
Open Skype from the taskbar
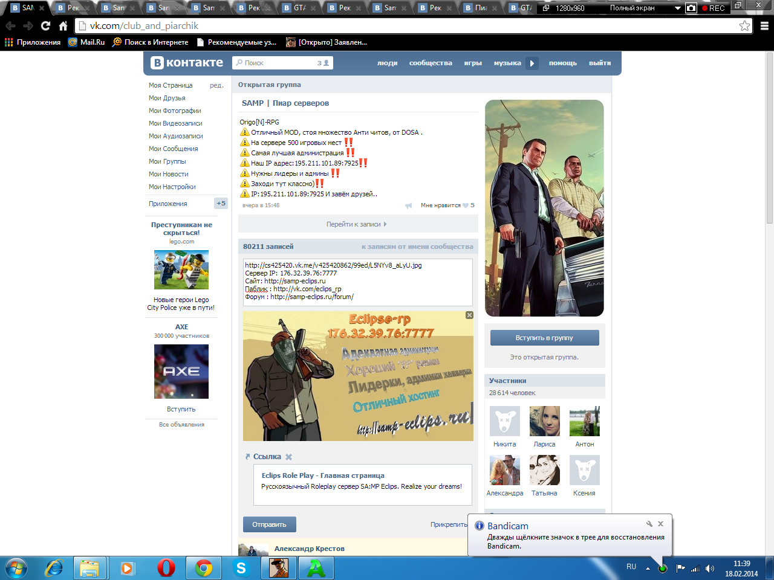(x=241, y=568)
